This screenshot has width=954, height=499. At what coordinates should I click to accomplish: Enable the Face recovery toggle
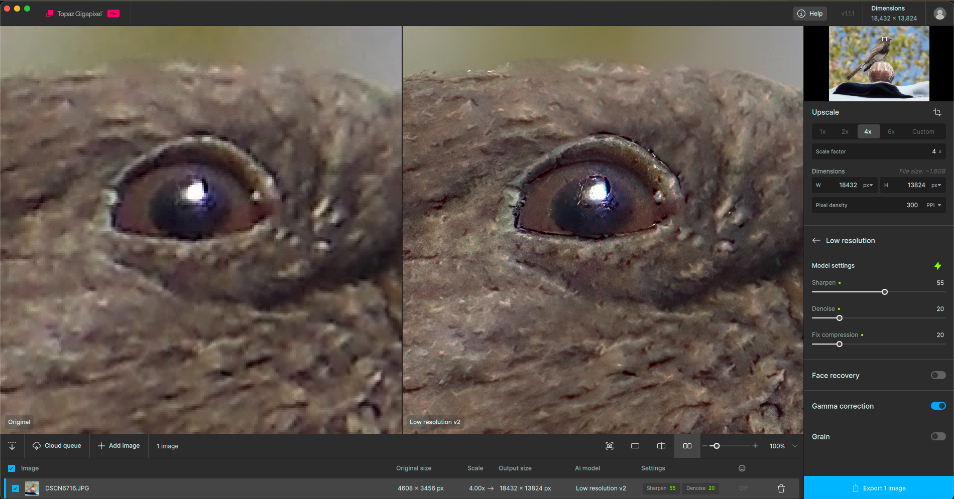938,376
